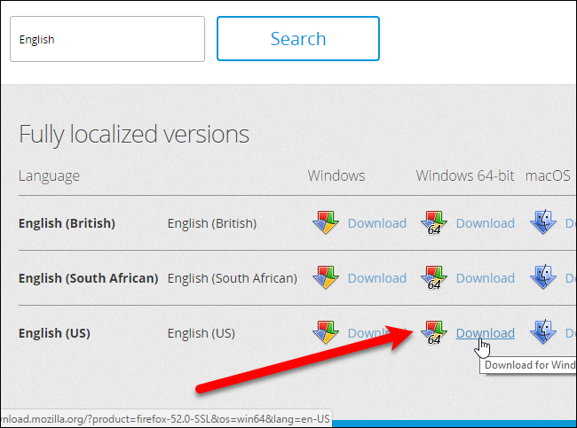
Task: Click the macOS icon for English (US)
Action: pyautogui.click(x=542, y=331)
